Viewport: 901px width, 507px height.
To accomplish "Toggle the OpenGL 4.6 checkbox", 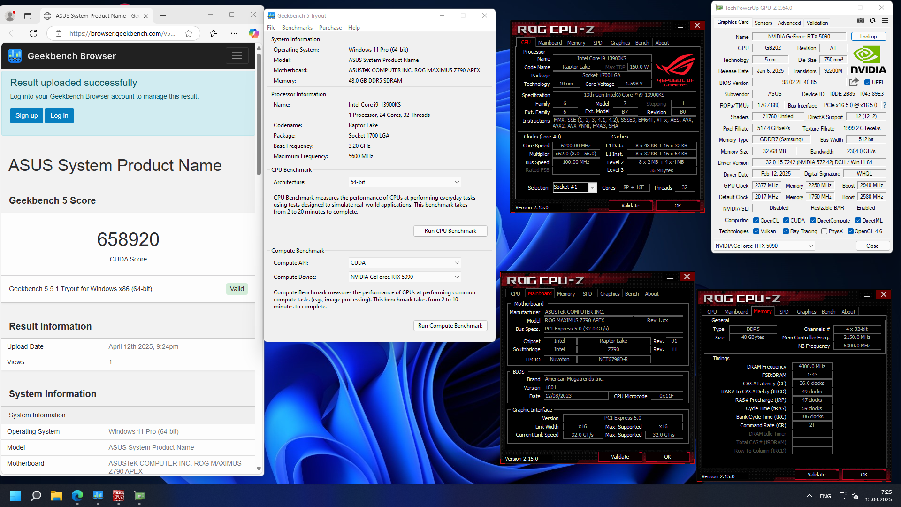I will 850,231.
